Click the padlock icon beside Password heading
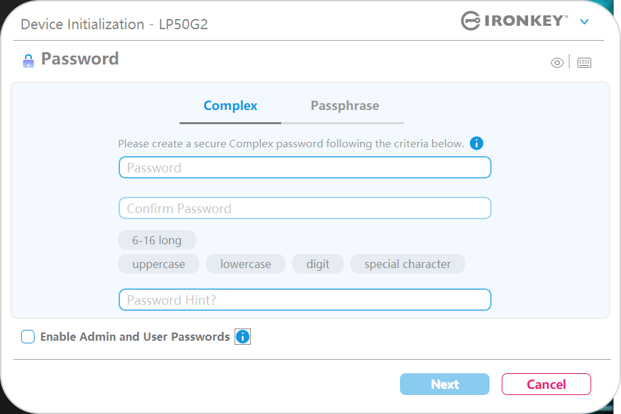This screenshot has height=414, width=621. coord(28,60)
